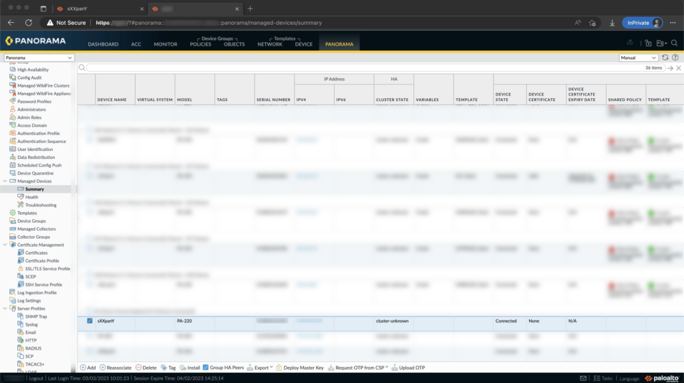This screenshot has height=383, width=684.
Task: Open the Manual refresh interval dropdown
Action: (638, 57)
